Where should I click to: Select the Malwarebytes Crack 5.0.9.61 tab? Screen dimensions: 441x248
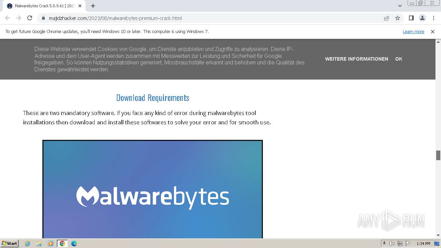tap(44, 6)
